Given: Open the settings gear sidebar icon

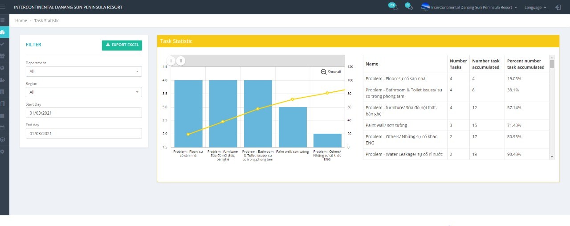Looking at the screenshot, I should [x=3, y=152].
